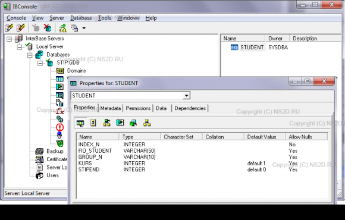Image resolution: width=345 pixels, height=220 pixels.
Task: Click the Show Unique Constraints icon
Action: tap(133, 122)
